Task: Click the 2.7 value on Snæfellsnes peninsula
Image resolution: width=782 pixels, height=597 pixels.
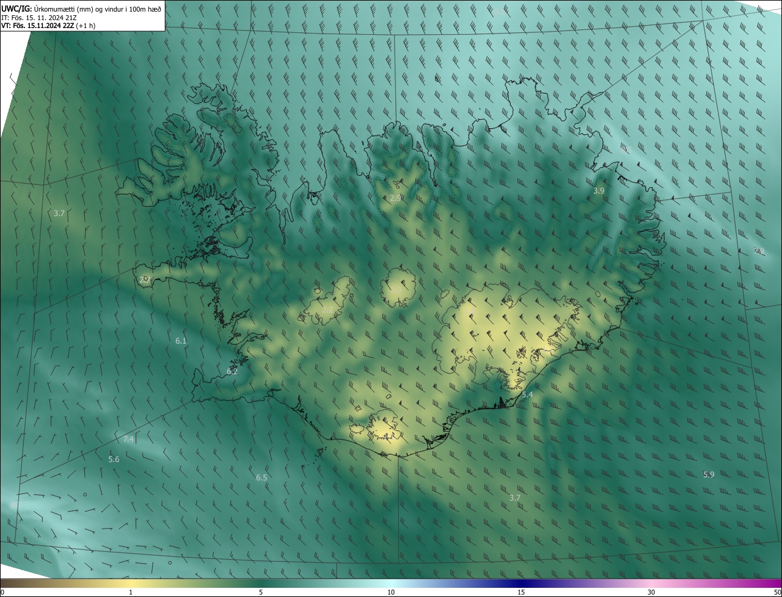Action: (145, 280)
